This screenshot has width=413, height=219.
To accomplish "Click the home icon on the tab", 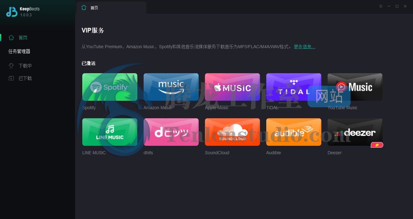I will pyautogui.click(x=84, y=8).
